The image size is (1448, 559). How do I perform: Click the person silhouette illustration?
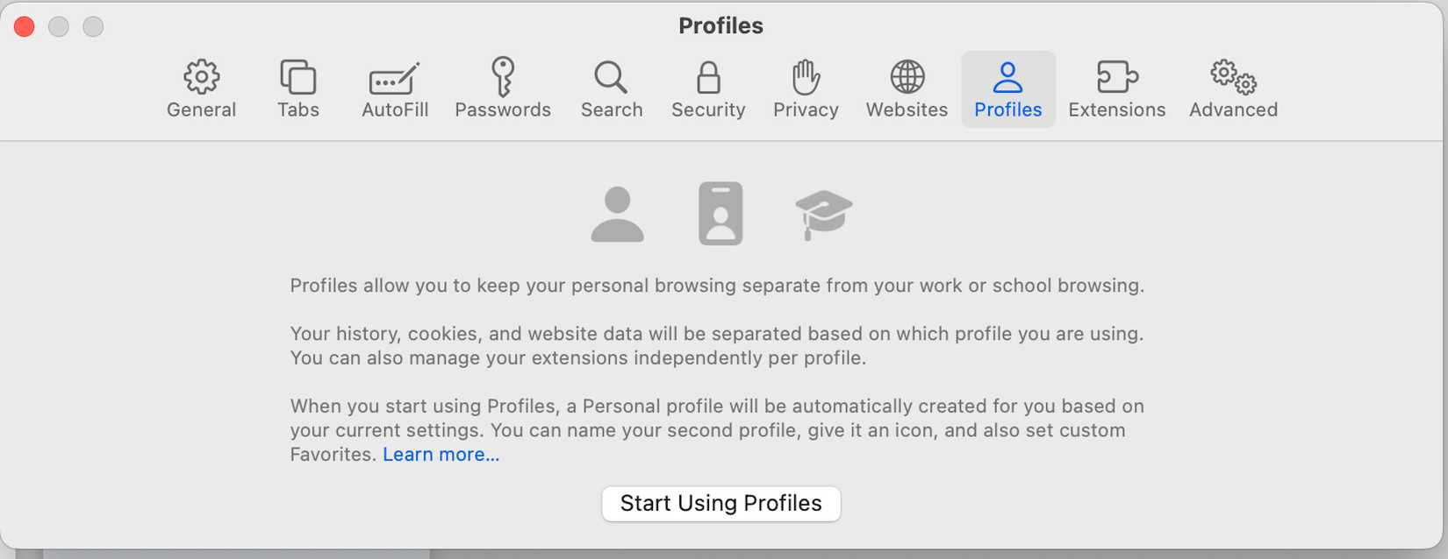(617, 213)
